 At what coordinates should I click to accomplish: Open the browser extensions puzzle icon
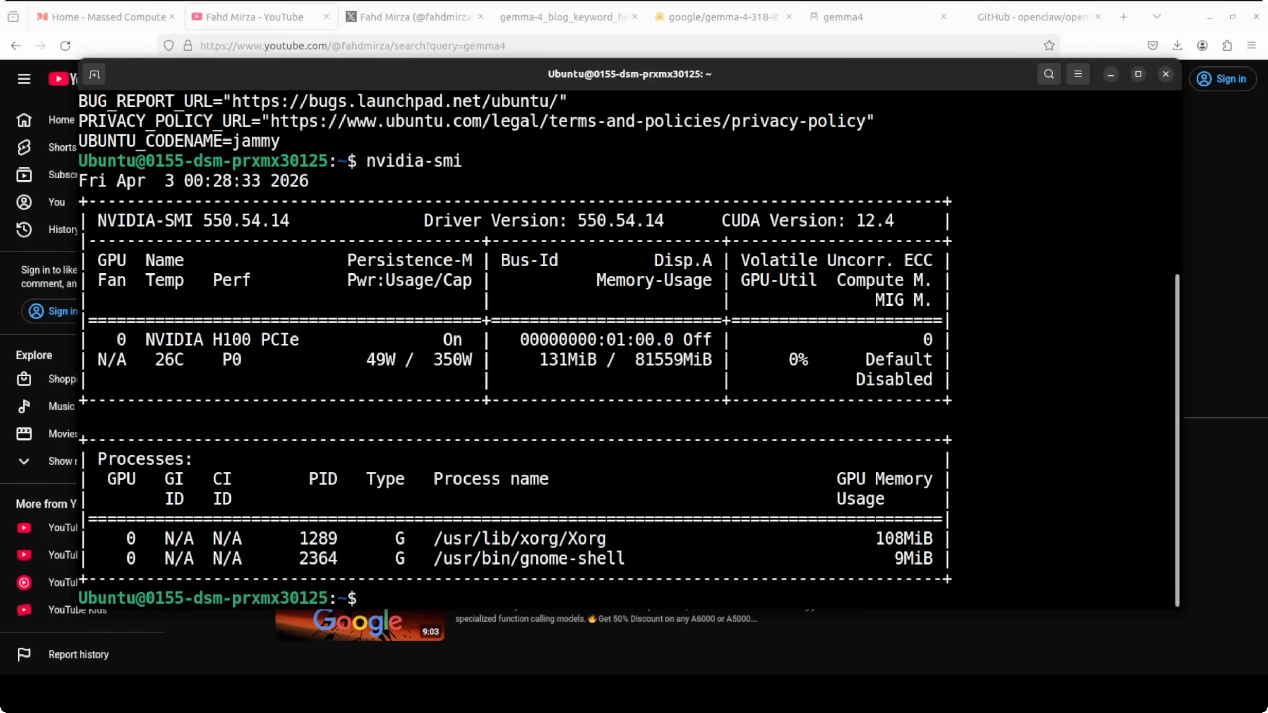pos(1227,46)
